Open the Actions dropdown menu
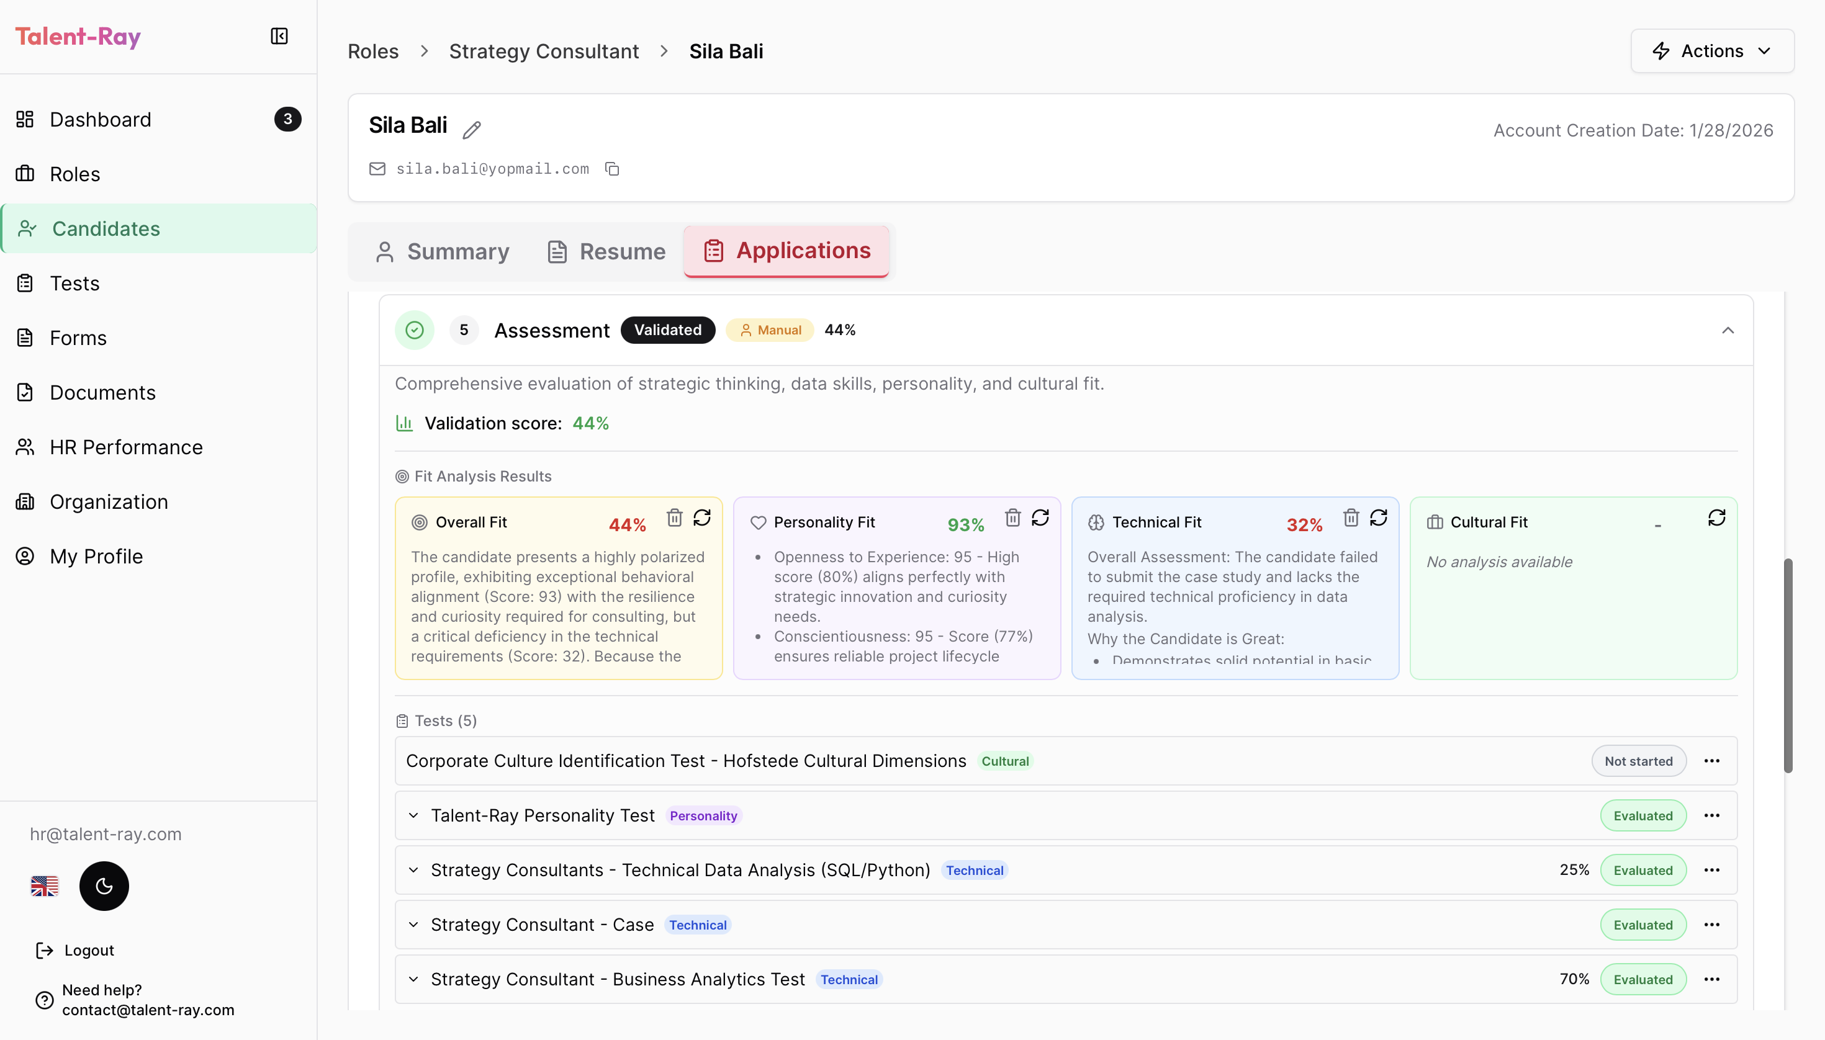 tap(1711, 51)
